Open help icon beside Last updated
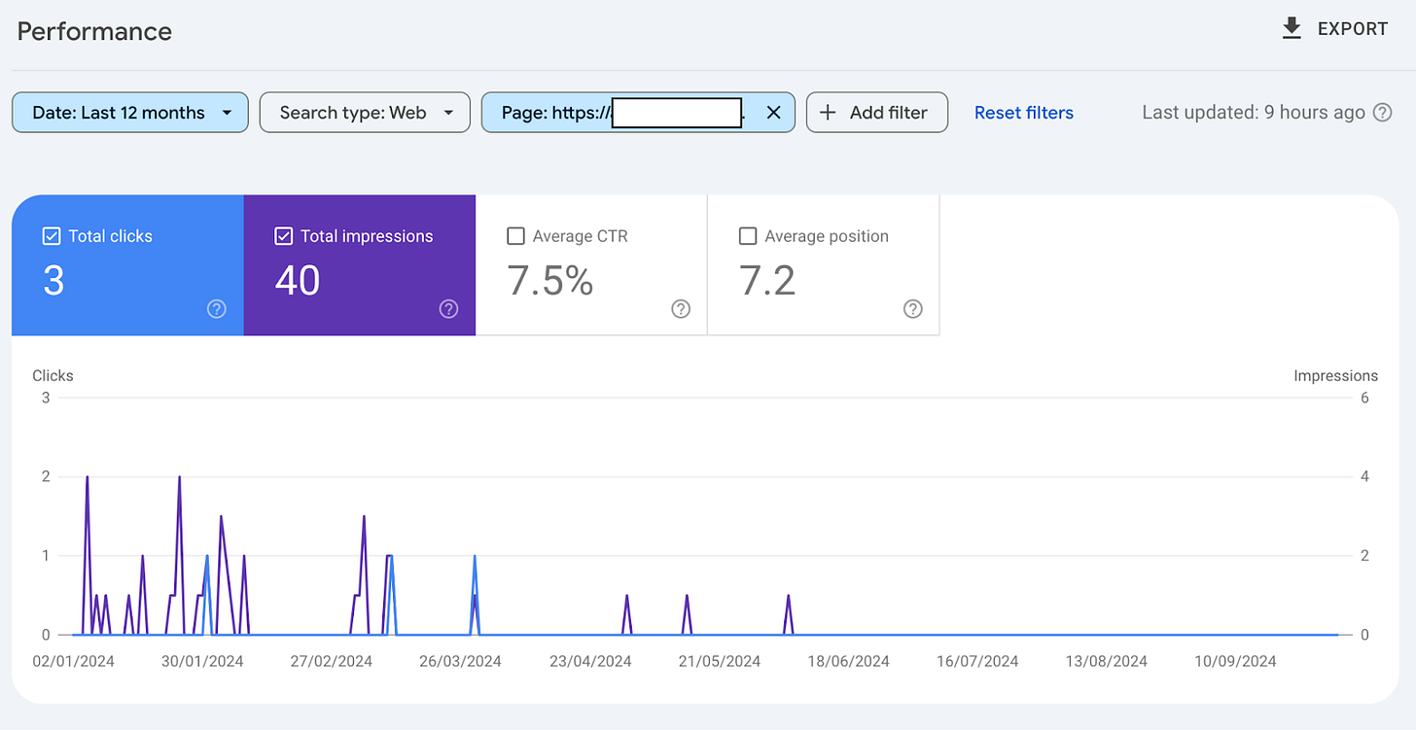The image size is (1416, 730). click(1382, 113)
